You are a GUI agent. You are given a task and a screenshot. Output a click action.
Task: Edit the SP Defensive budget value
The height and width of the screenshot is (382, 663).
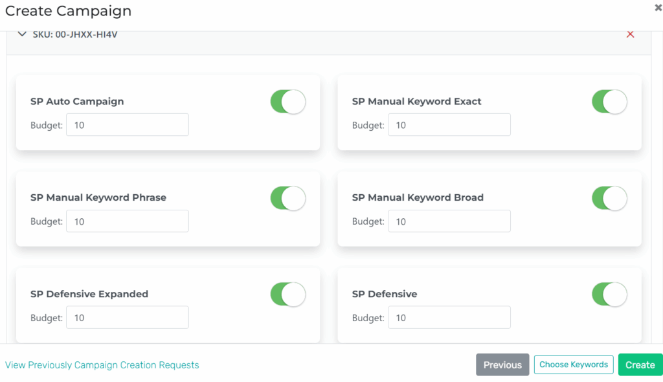coord(449,317)
